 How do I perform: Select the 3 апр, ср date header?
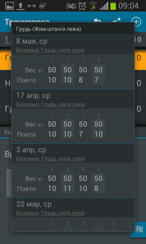31,150
